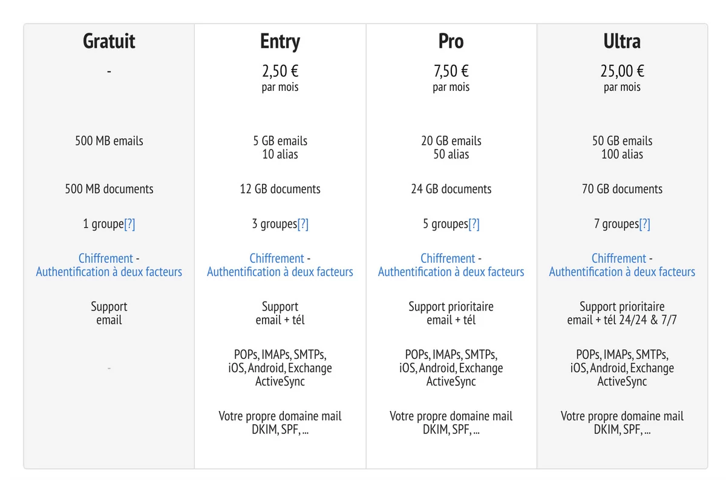Follow two-factor authentication link under Ultra
The height and width of the screenshot is (480, 726).
622,272
